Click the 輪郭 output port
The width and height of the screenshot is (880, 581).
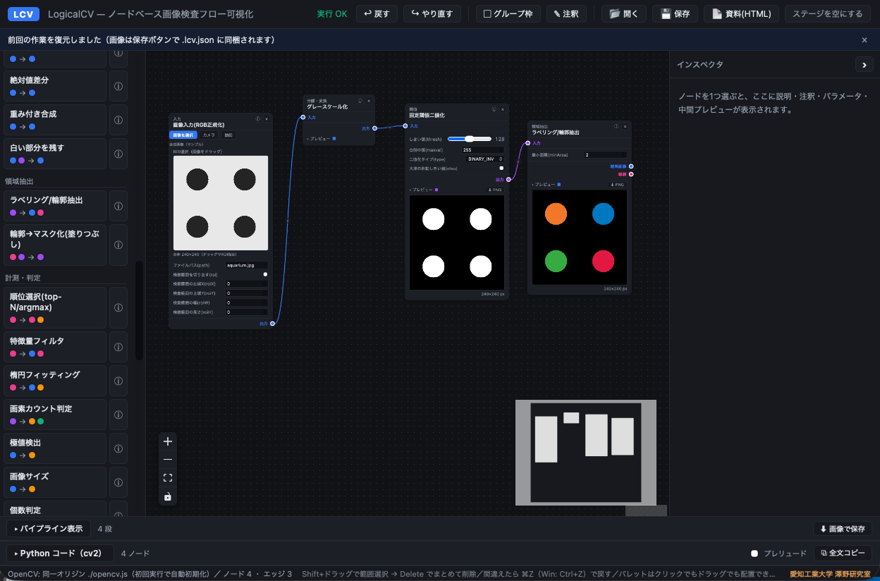pos(631,174)
